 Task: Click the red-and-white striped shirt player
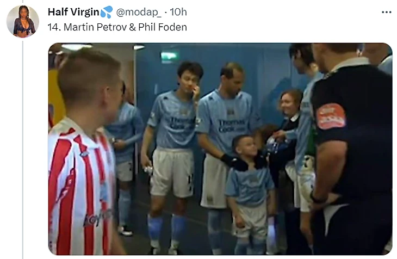tap(85, 152)
